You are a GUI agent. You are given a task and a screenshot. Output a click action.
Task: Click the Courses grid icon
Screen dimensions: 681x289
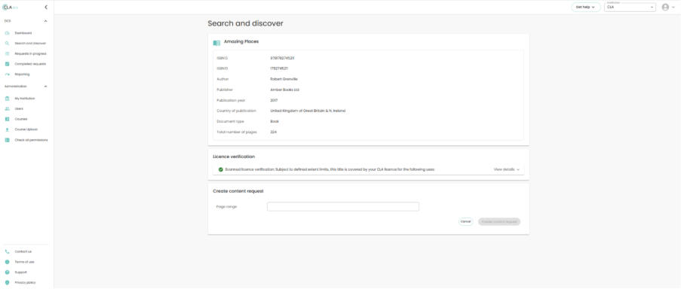point(7,119)
